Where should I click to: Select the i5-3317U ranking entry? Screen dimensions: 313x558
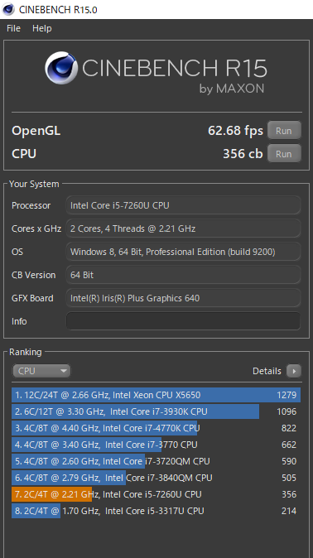156,511
